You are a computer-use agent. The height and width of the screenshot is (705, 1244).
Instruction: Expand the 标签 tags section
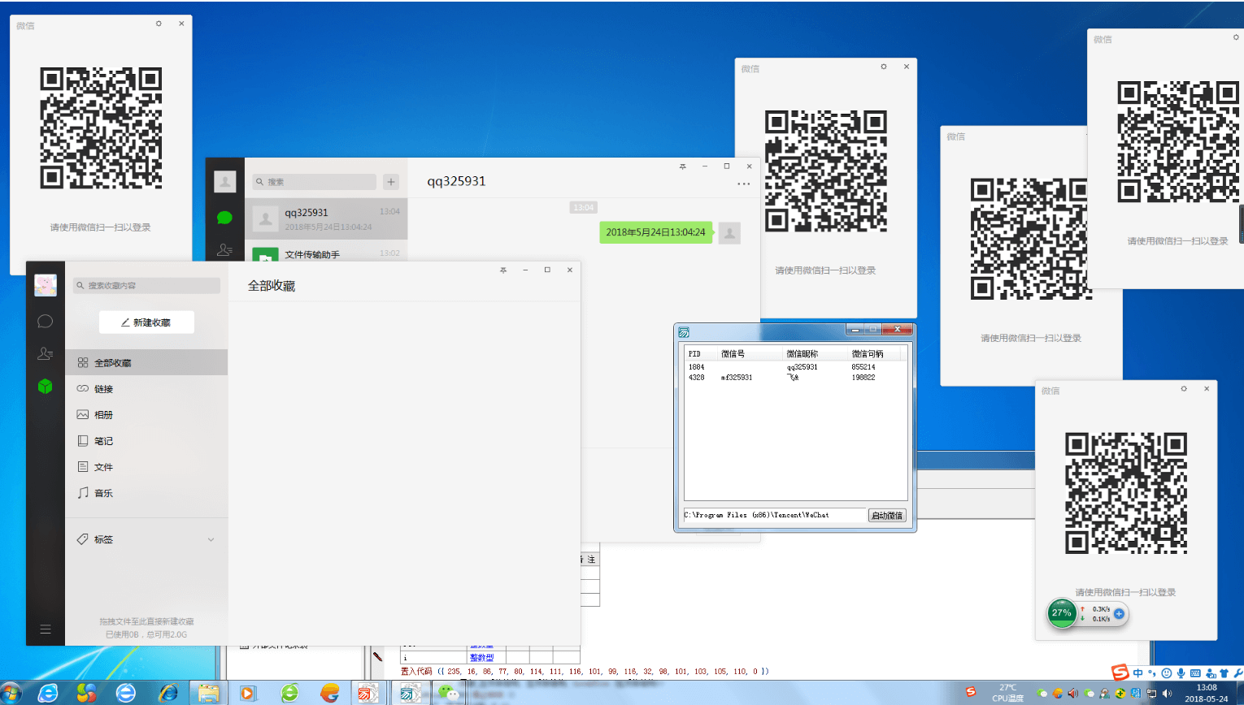[211, 539]
